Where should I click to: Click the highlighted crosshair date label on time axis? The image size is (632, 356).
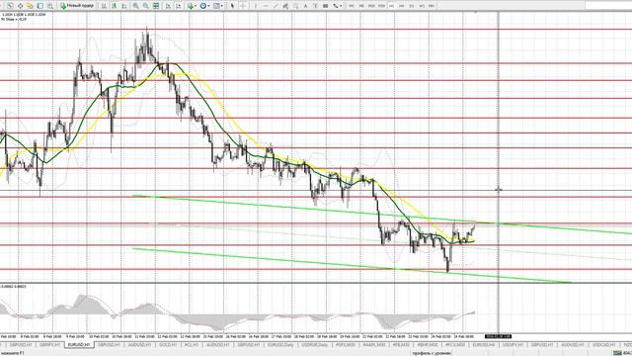[x=498, y=336]
